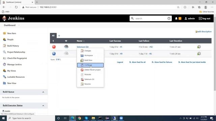
Task: Open search help question mark icon
Action: click(x=169, y=18)
